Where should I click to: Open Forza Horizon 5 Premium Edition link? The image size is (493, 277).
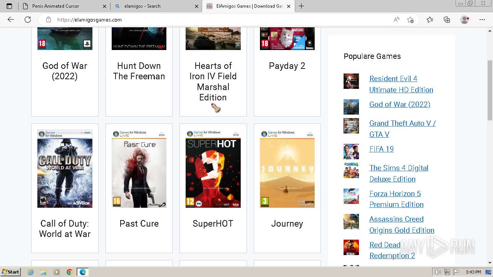[396, 199]
